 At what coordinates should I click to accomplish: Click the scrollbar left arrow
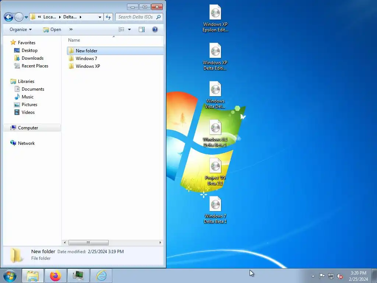pos(64,242)
